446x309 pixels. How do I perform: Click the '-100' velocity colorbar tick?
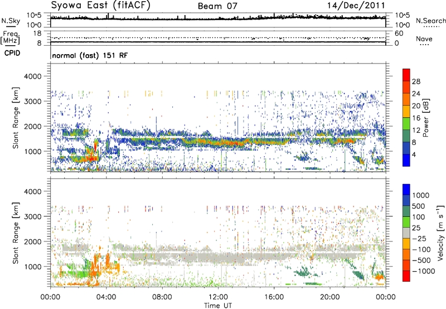point(421,249)
